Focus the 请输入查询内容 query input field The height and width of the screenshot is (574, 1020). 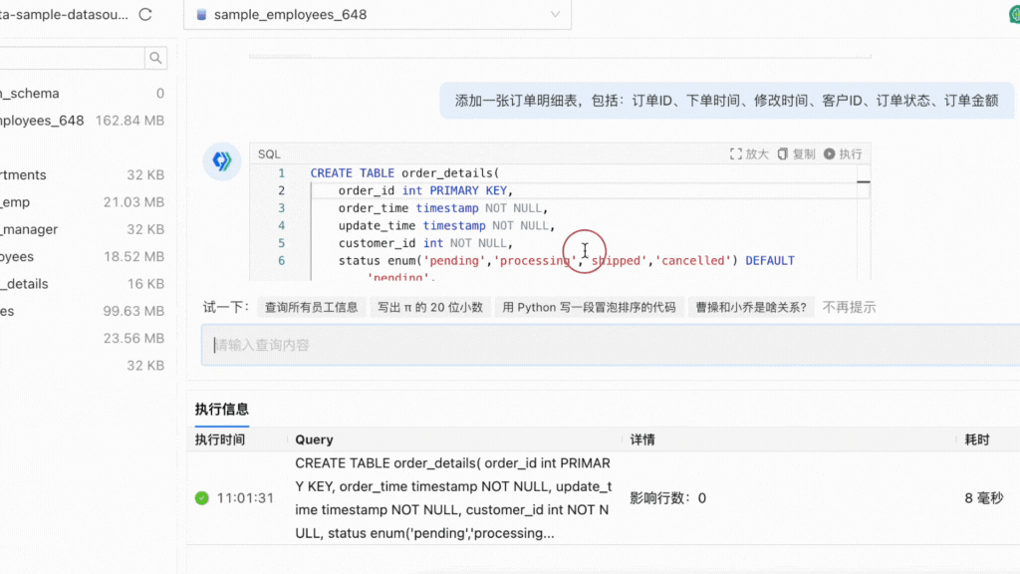click(611, 345)
